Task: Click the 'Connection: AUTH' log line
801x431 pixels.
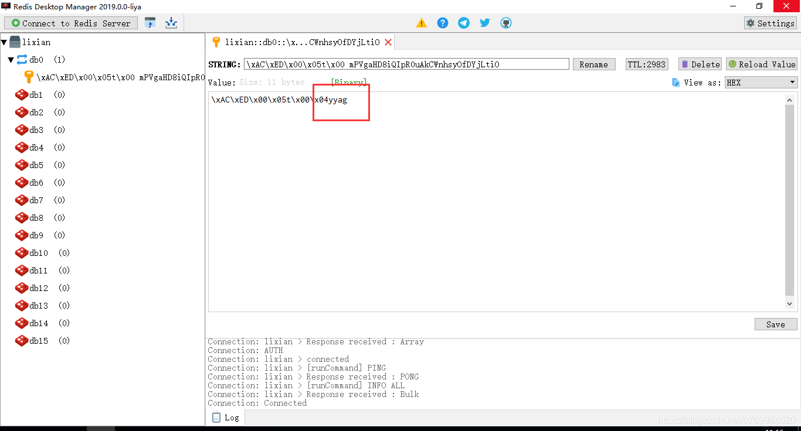Action: (x=245, y=350)
